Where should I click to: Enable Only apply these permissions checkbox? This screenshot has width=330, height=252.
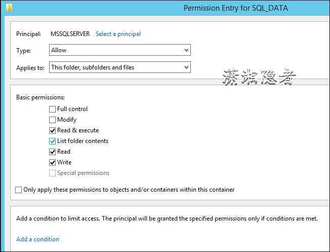[18, 190]
